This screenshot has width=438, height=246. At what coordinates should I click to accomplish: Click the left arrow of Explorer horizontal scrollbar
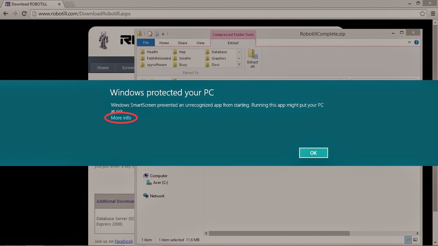pyautogui.click(x=206, y=234)
